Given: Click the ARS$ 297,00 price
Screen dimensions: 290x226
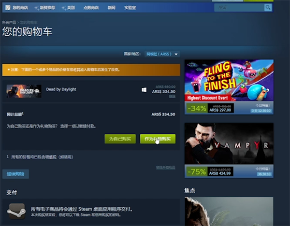Looking at the screenshot, I should click(220, 110).
